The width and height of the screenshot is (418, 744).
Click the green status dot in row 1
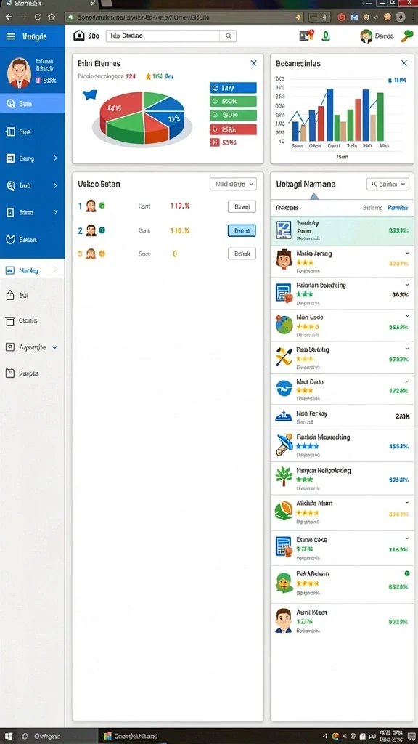coord(102,206)
